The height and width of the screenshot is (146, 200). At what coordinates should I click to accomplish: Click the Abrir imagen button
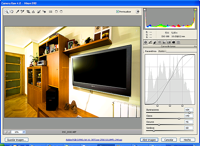point(149,140)
